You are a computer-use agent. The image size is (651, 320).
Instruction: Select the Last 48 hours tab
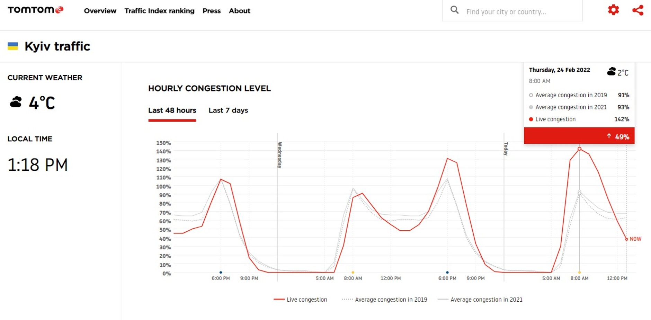[x=172, y=110]
